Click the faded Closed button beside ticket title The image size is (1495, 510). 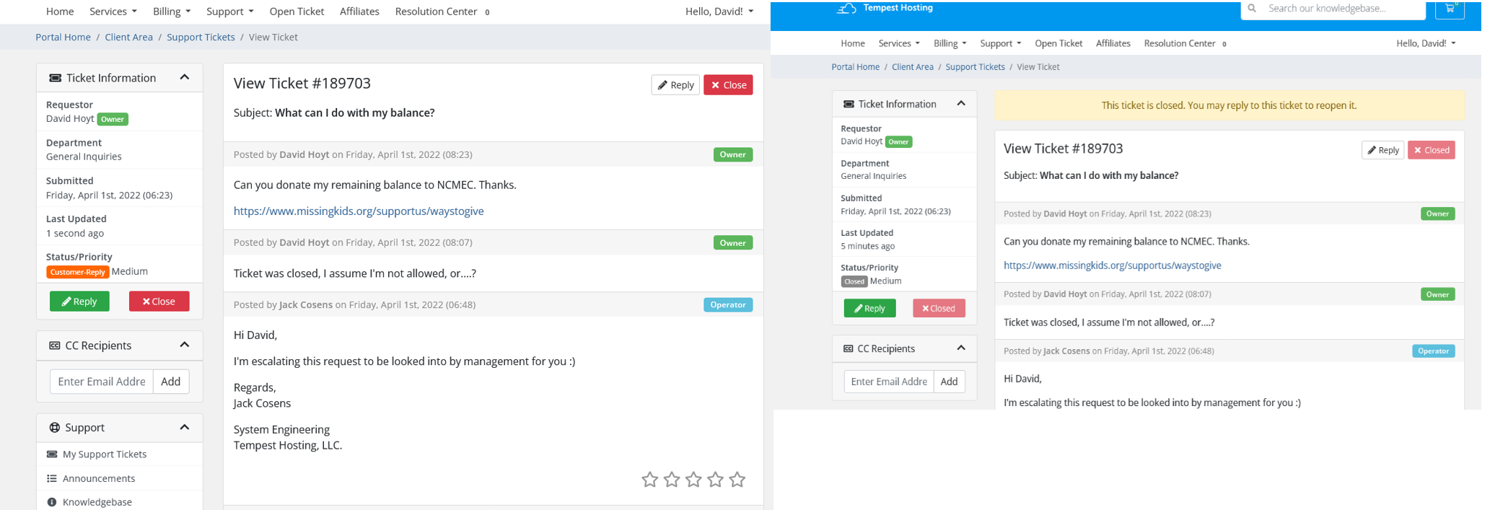point(1431,150)
